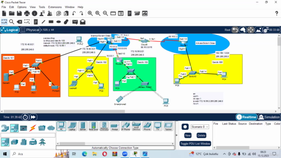Image resolution: width=281 pixels, height=158 pixels.
Task: Switch to Physical workspace
Action: [30, 30]
